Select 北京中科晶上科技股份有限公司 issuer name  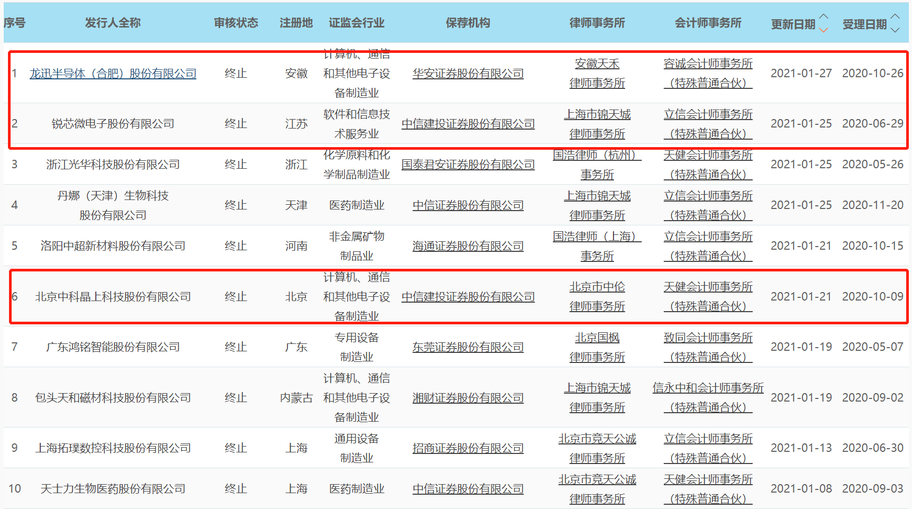tap(113, 297)
